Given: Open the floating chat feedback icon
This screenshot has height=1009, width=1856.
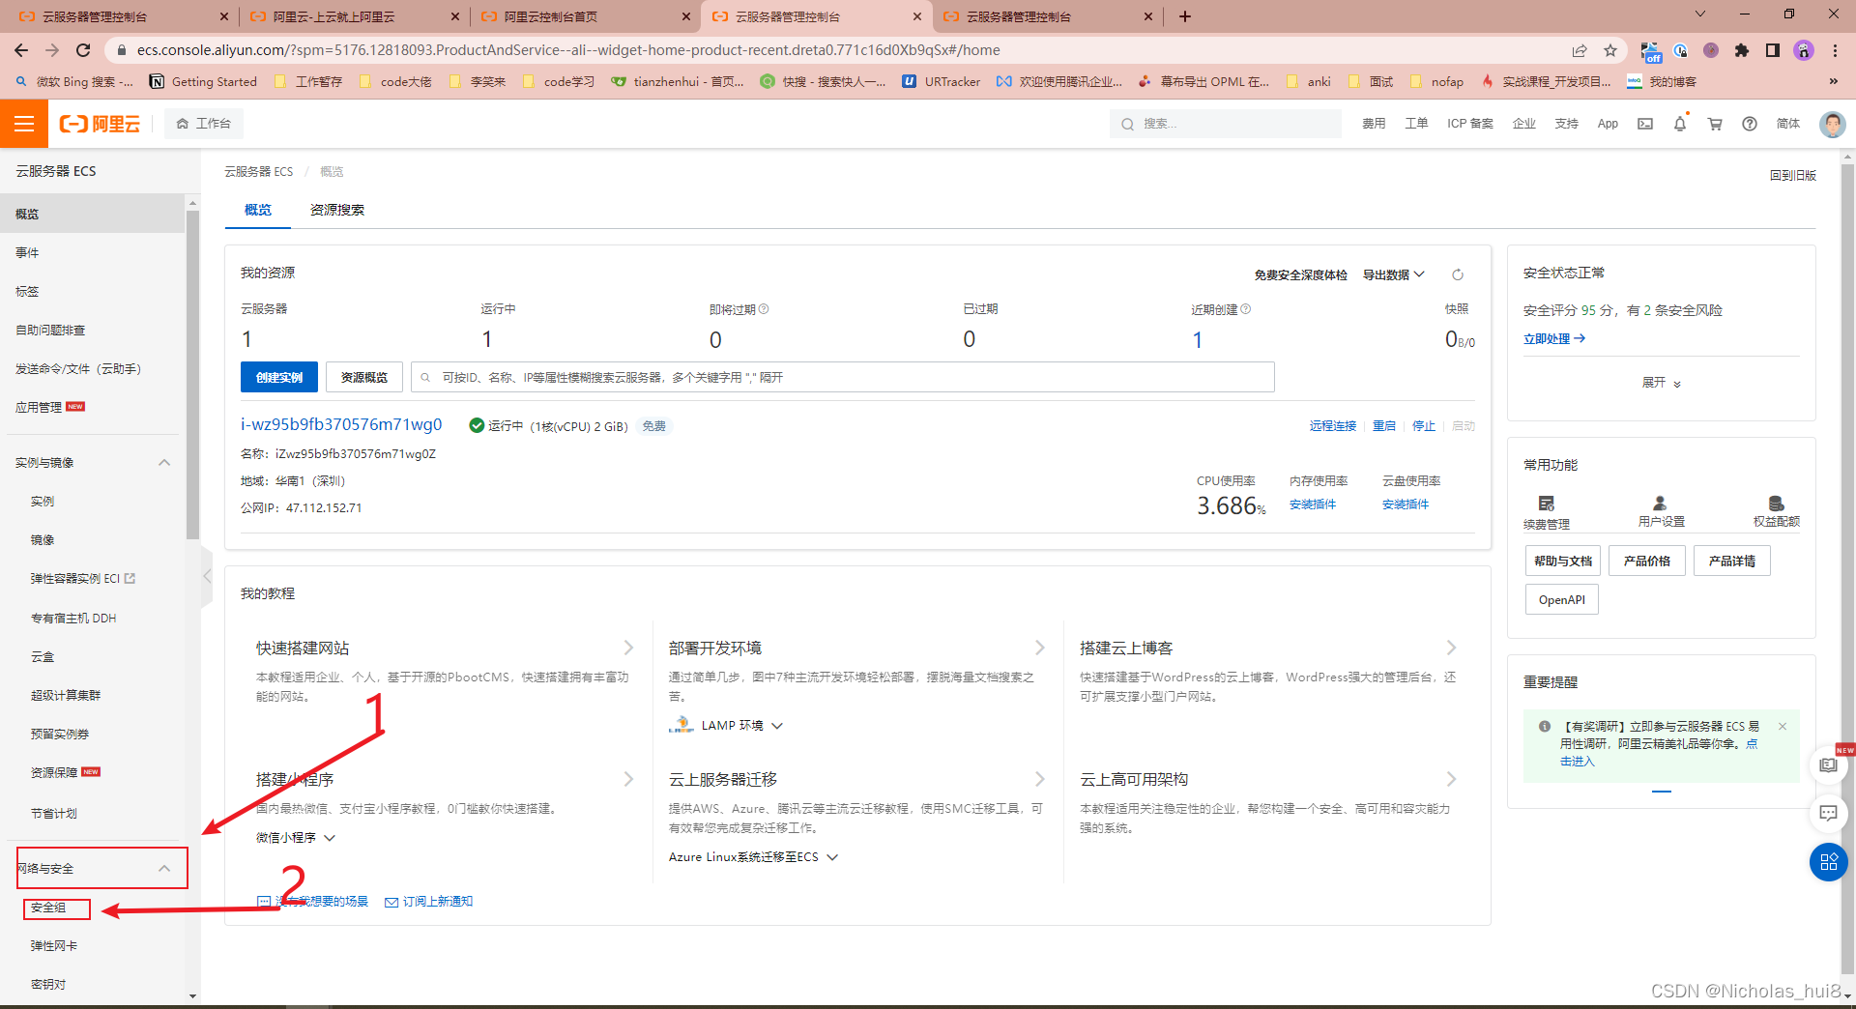Looking at the screenshot, I should tap(1828, 813).
